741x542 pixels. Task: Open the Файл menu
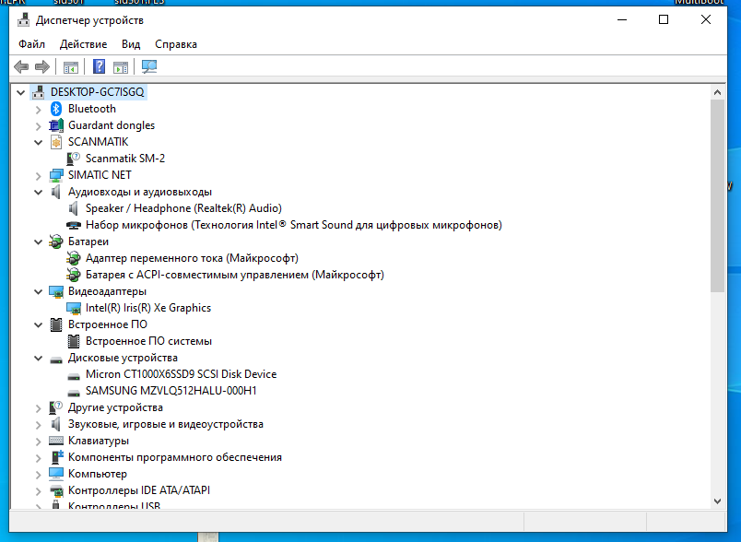[31, 44]
